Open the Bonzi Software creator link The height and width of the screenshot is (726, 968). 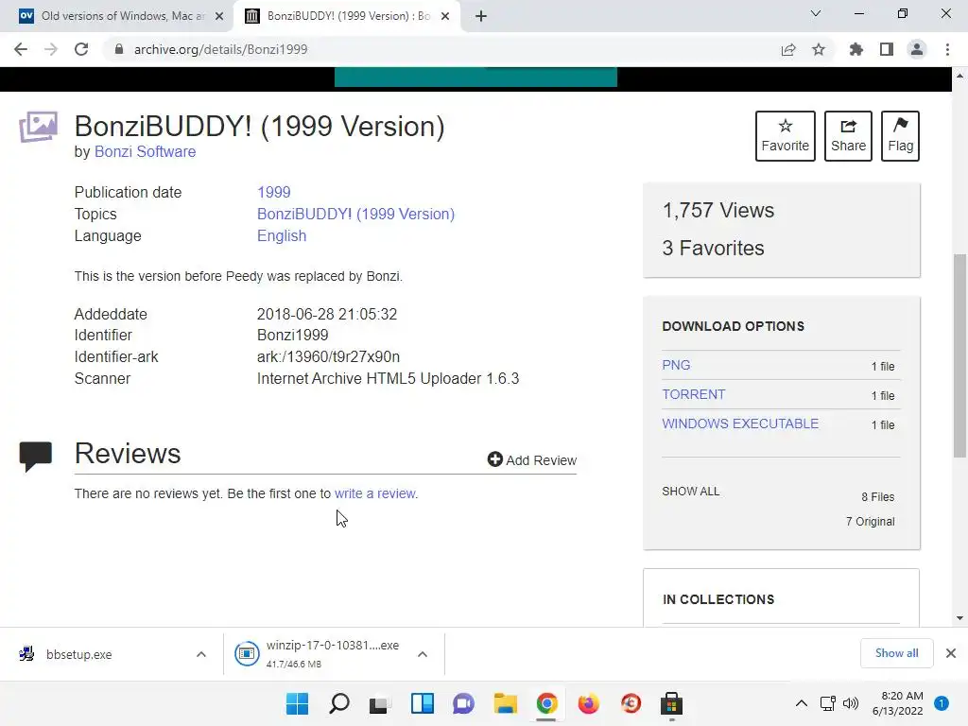(145, 152)
